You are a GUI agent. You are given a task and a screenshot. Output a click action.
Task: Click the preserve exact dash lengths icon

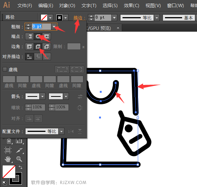(62, 69)
